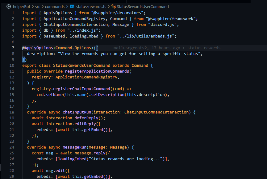Click line number 7 in gutter
Viewport: 267px width, 179px height.
[13, 48]
